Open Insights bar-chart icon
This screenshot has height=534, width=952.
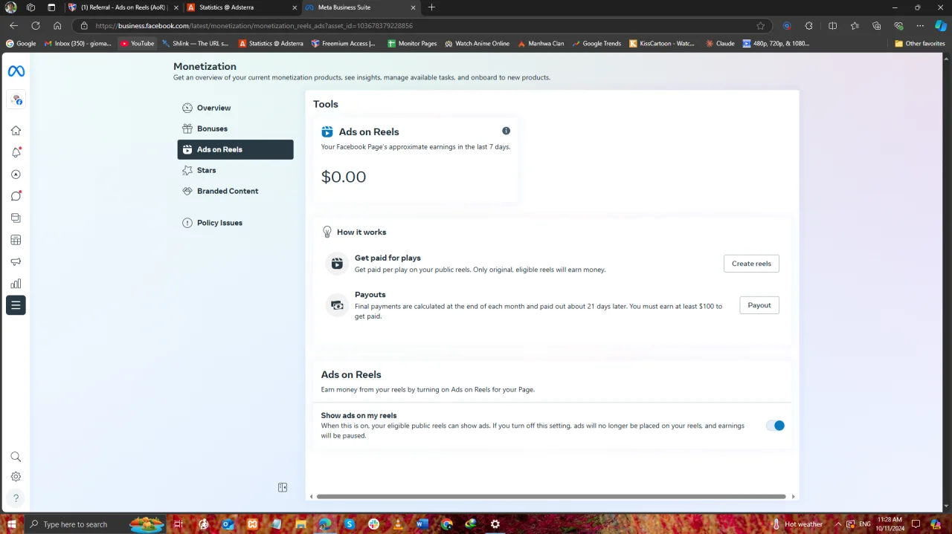point(16,284)
